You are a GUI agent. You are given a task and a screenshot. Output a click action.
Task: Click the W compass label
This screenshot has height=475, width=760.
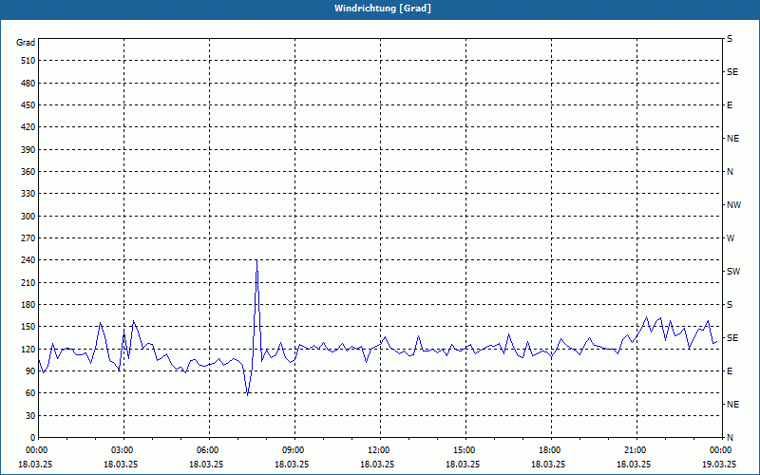pos(731,238)
